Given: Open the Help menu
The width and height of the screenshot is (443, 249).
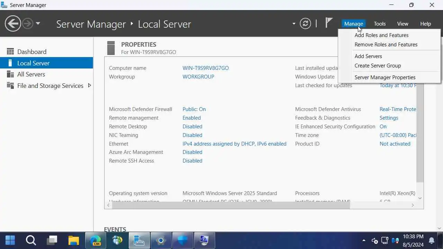Looking at the screenshot, I should coord(425,24).
